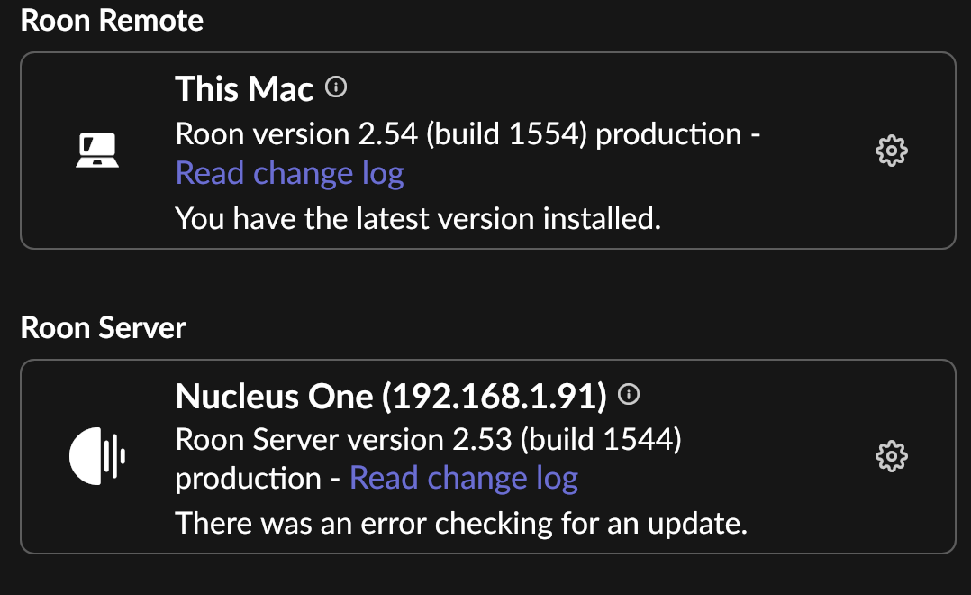Screen dimensions: 971x595
Task: Click the Roon Remote section header
Action: (113, 20)
